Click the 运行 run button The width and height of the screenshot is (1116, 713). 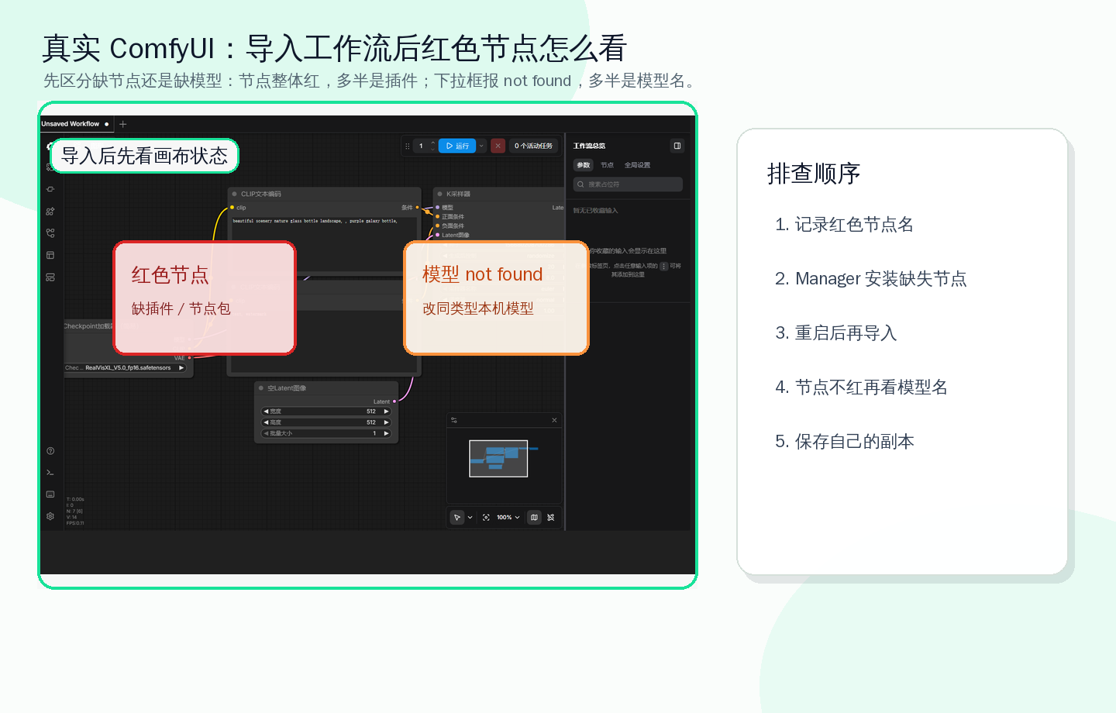click(x=457, y=146)
